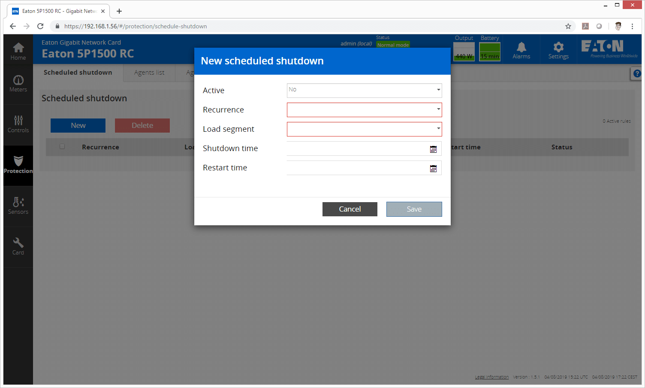
Task: Click the browser forward arrow
Action: coord(27,26)
